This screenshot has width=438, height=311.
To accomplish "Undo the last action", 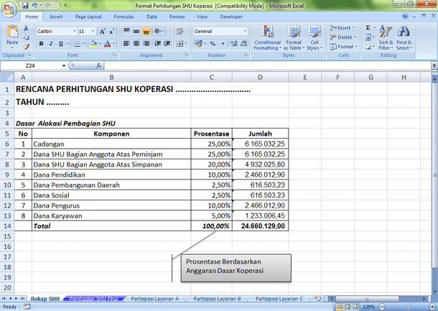I will 34,5.
